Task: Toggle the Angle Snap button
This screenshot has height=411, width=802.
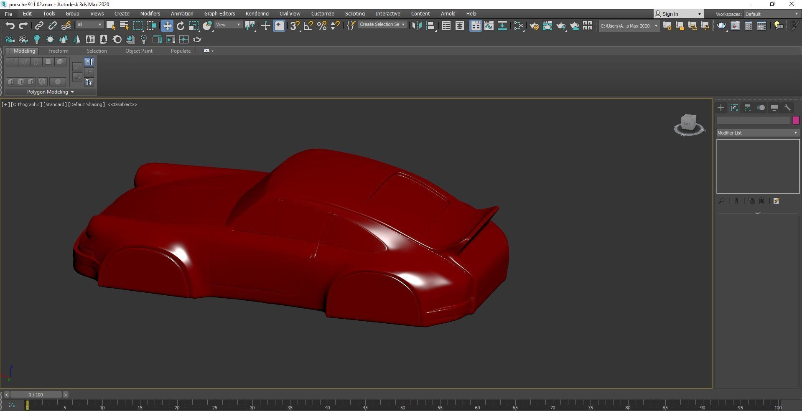Action: pyautogui.click(x=308, y=26)
